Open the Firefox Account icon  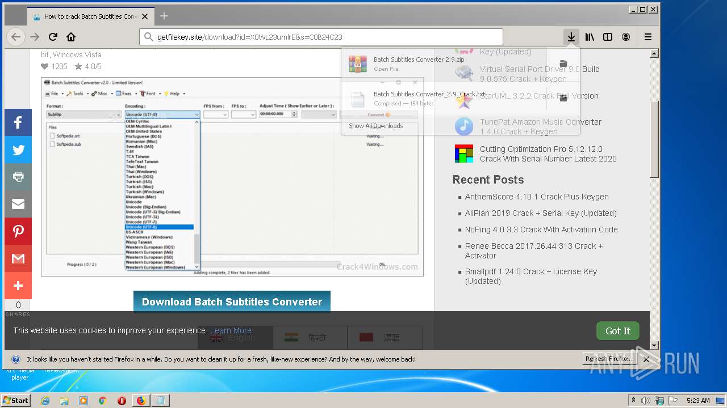pos(626,37)
